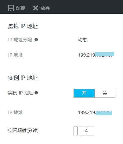
Task: Turn instance IP on with 开
Action: click(84, 93)
